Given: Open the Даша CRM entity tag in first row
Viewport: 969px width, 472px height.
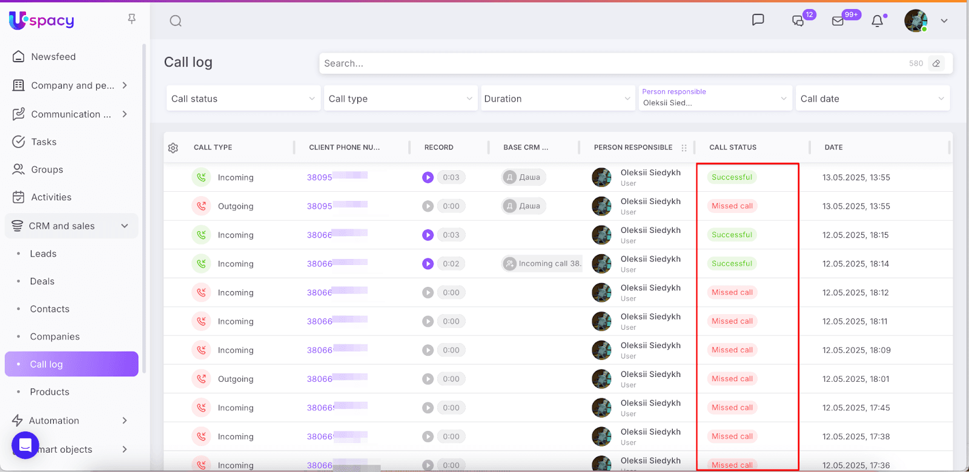Looking at the screenshot, I should (524, 177).
